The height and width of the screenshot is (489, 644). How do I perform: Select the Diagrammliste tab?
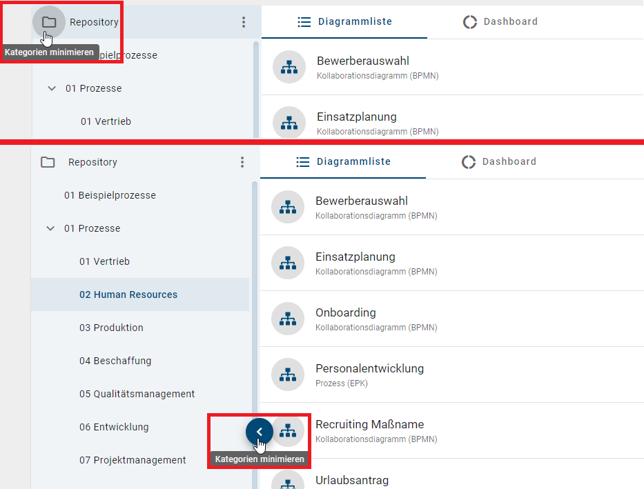[342, 161]
